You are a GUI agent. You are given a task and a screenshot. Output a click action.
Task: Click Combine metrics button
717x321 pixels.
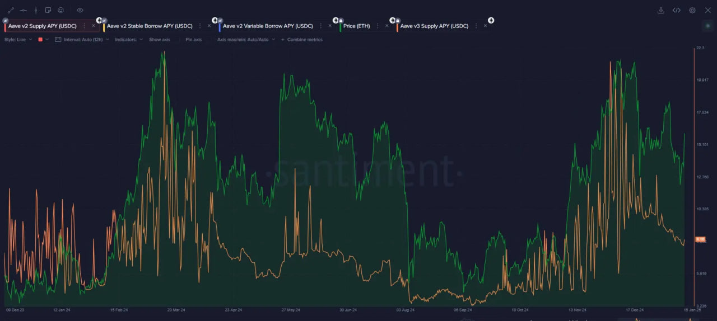(302, 40)
